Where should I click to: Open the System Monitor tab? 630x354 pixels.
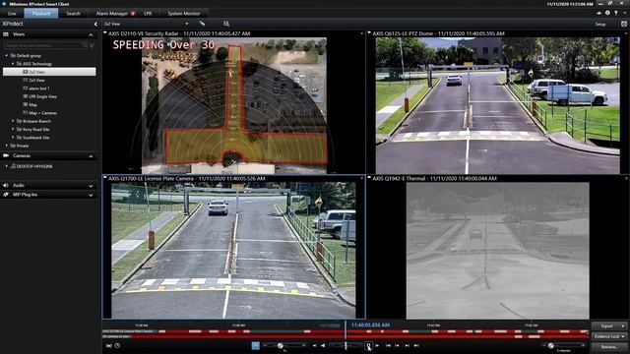tap(184, 13)
